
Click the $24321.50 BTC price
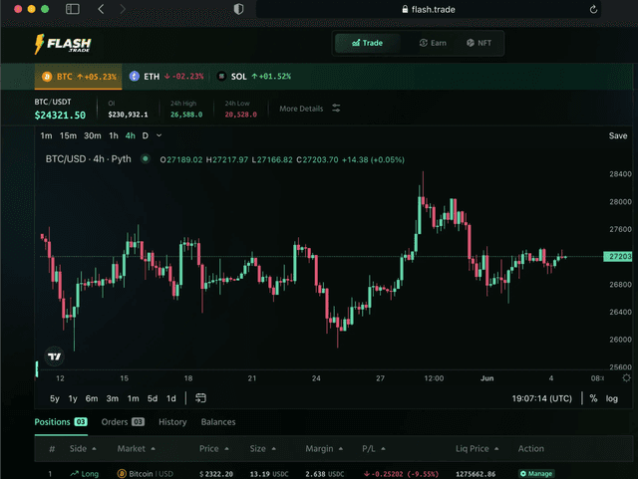pos(60,116)
